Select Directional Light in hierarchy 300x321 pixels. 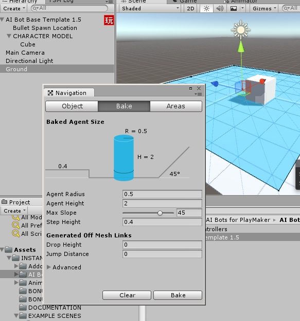pos(29,61)
